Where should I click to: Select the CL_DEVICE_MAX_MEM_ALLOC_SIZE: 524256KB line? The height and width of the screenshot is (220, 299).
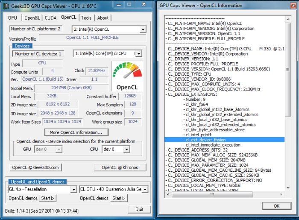point(211,155)
